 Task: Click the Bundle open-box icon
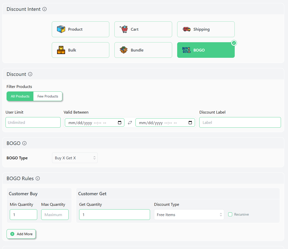[x=124, y=50]
